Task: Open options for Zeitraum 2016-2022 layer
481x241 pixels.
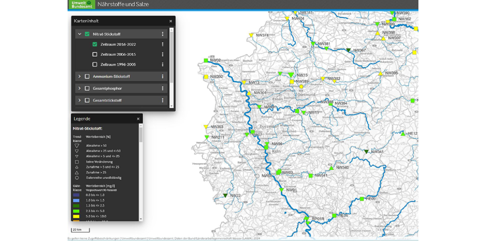Action: point(162,44)
